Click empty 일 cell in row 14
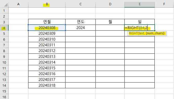 coord(140,86)
